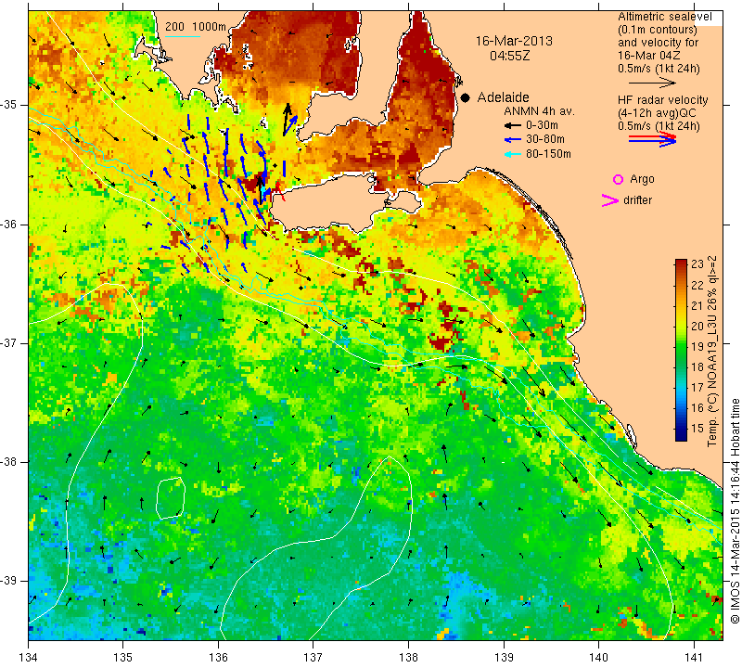Click the blue 30-80m legend arrow
The image size is (742, 668).
coord(512,140)
